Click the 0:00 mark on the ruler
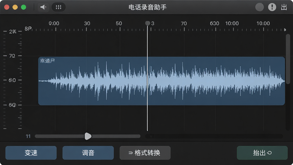Viewport: 293px width, 165px height. click(x=54, y=23)
